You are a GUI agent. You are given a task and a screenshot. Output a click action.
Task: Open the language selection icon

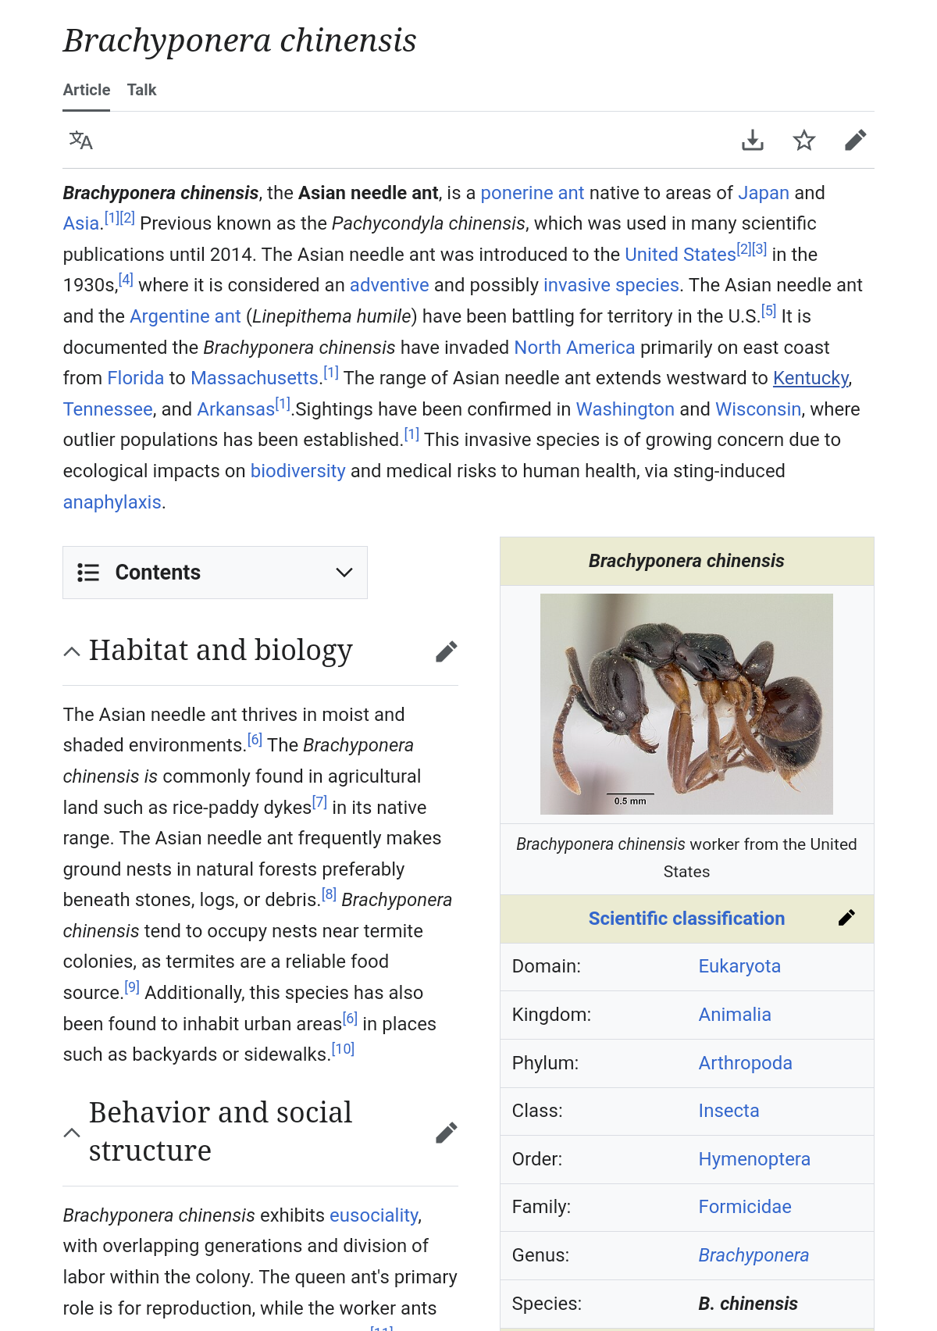tap(81, 141)
